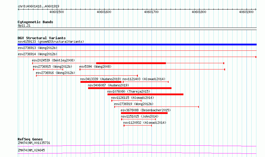Click the 40601500 ruler position label
265x157 pixels.
point(57,12)
